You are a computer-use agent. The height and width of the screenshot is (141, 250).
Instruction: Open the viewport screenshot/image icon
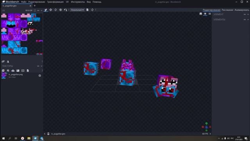[201, 14]
